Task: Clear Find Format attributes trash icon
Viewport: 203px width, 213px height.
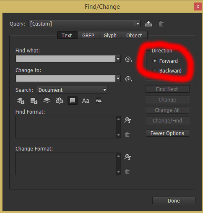Action: pyautogui.click(x=127, y=135)
